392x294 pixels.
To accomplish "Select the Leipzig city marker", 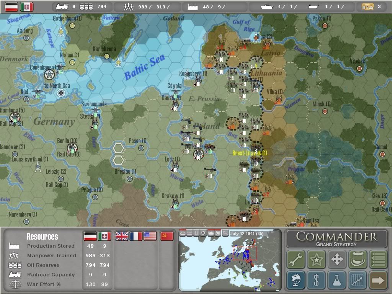I will pos(60,179).
